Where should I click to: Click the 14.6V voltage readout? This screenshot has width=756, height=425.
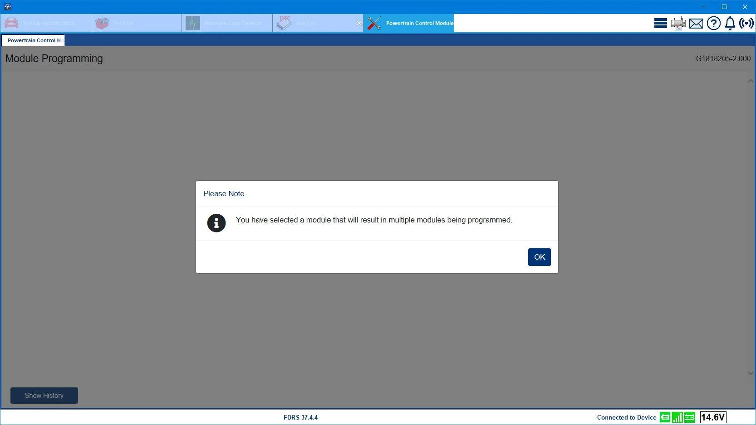point(713,417)
